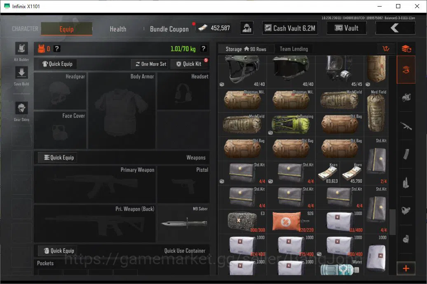
Task: Click the backpack count help question mark
Action: point(56,48)
